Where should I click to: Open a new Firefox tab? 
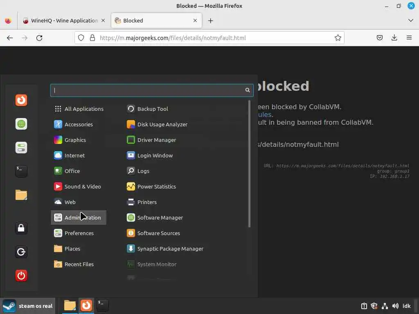click(211, 20)
